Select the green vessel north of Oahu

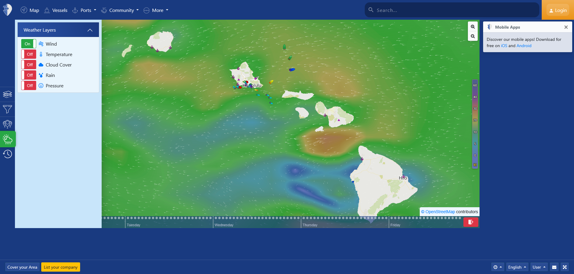pos(284,47)
